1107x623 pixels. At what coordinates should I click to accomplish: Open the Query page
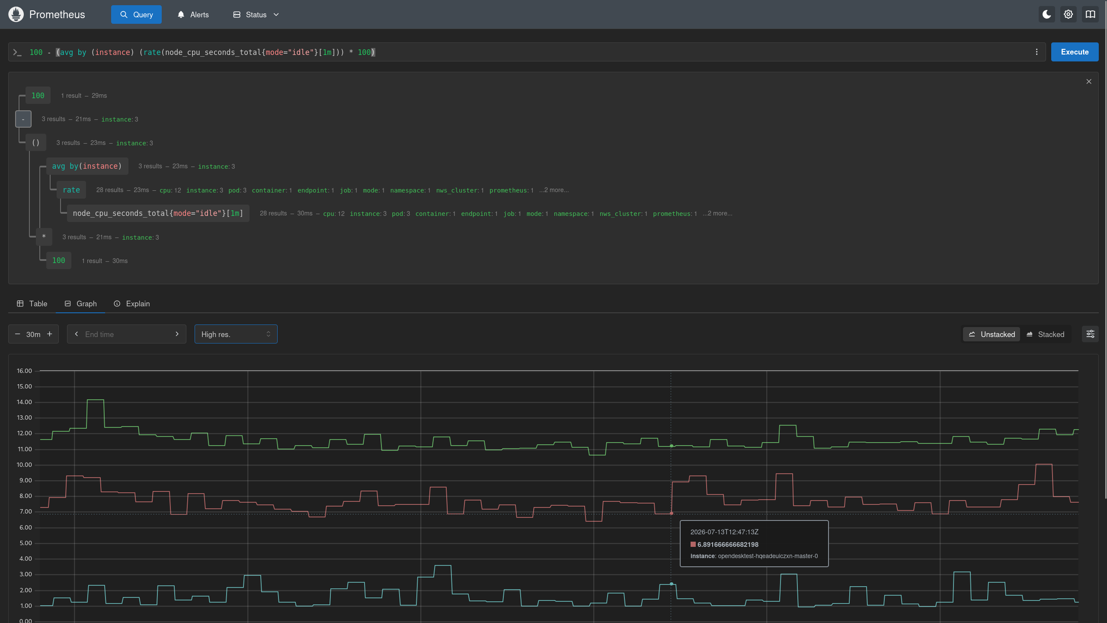click(136, 14)
